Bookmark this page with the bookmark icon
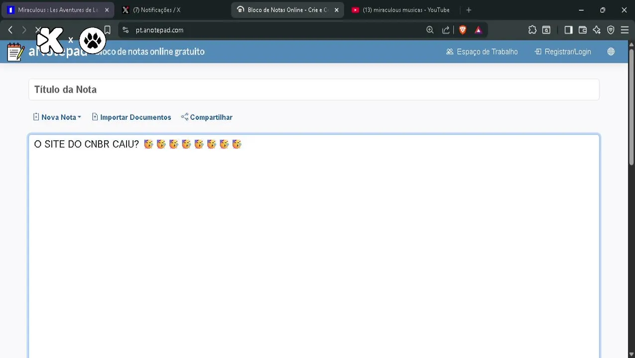The image size is (635, 358). click(x=107, y=30)
